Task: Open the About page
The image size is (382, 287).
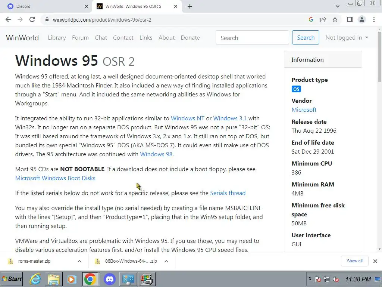Action: pos(167,38)
